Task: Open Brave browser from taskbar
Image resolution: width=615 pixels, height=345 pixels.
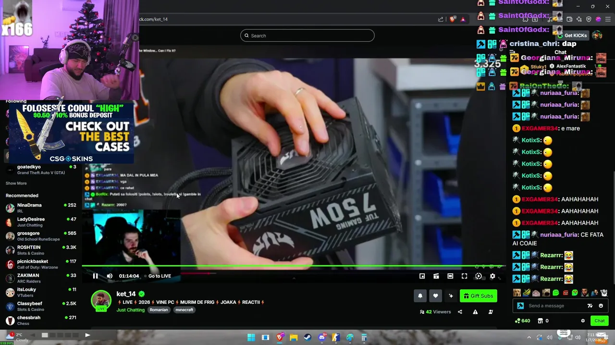Action: (280, 337)
